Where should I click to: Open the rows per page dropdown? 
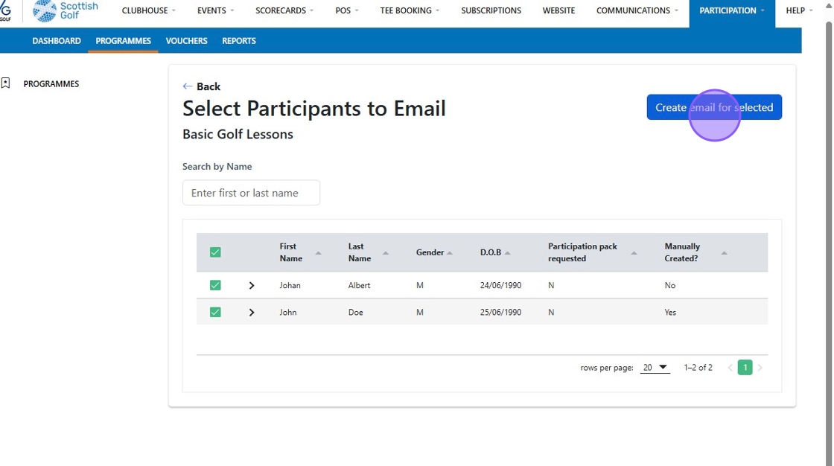[x=655, y=367]
